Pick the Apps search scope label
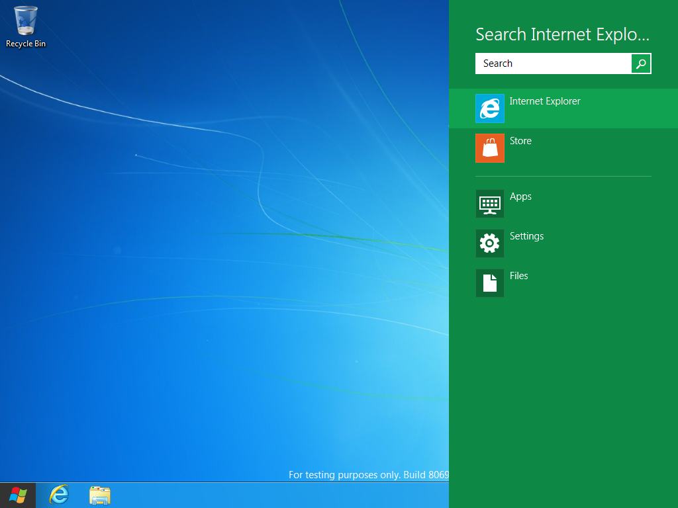The width and height of the screenshot is (678, 508). click(x=520, y=196)
